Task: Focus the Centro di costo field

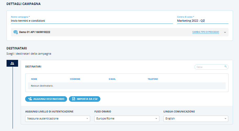Action: pos(203,21)
